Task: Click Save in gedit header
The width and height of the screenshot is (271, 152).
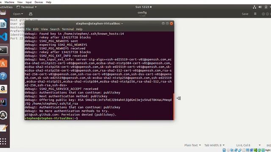Action: (245, 14)
